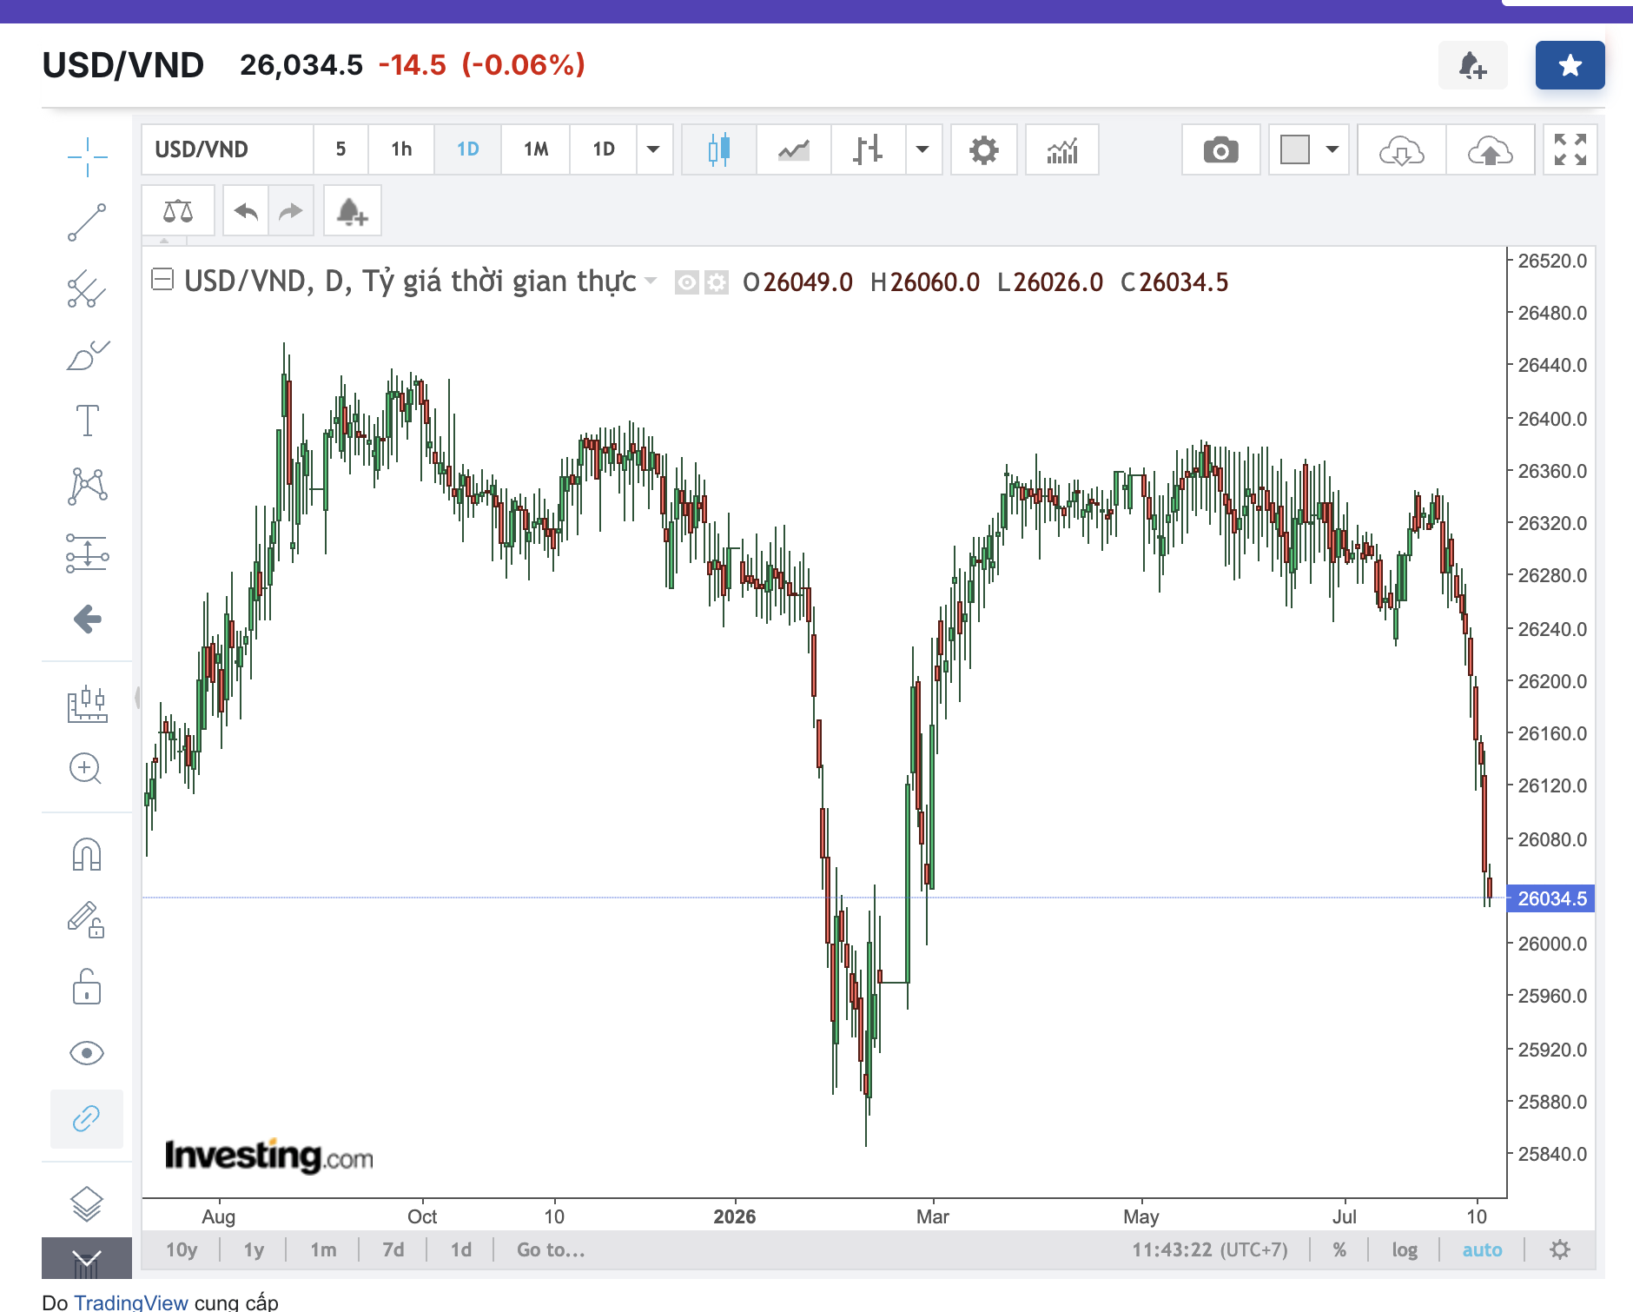Click the Go to... button
Image resolution: width=1633 pixels, height=1312 pixels.
click(x=551, y=1249)
